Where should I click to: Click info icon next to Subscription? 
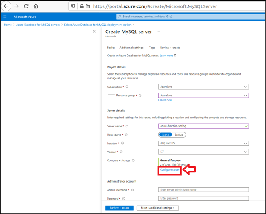(127, 87)
